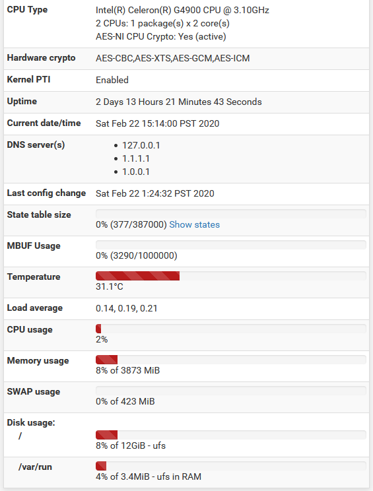The image size is (373, 491).
Task: Click the Last config change timestamp
Action: click(x=155, y=193)
